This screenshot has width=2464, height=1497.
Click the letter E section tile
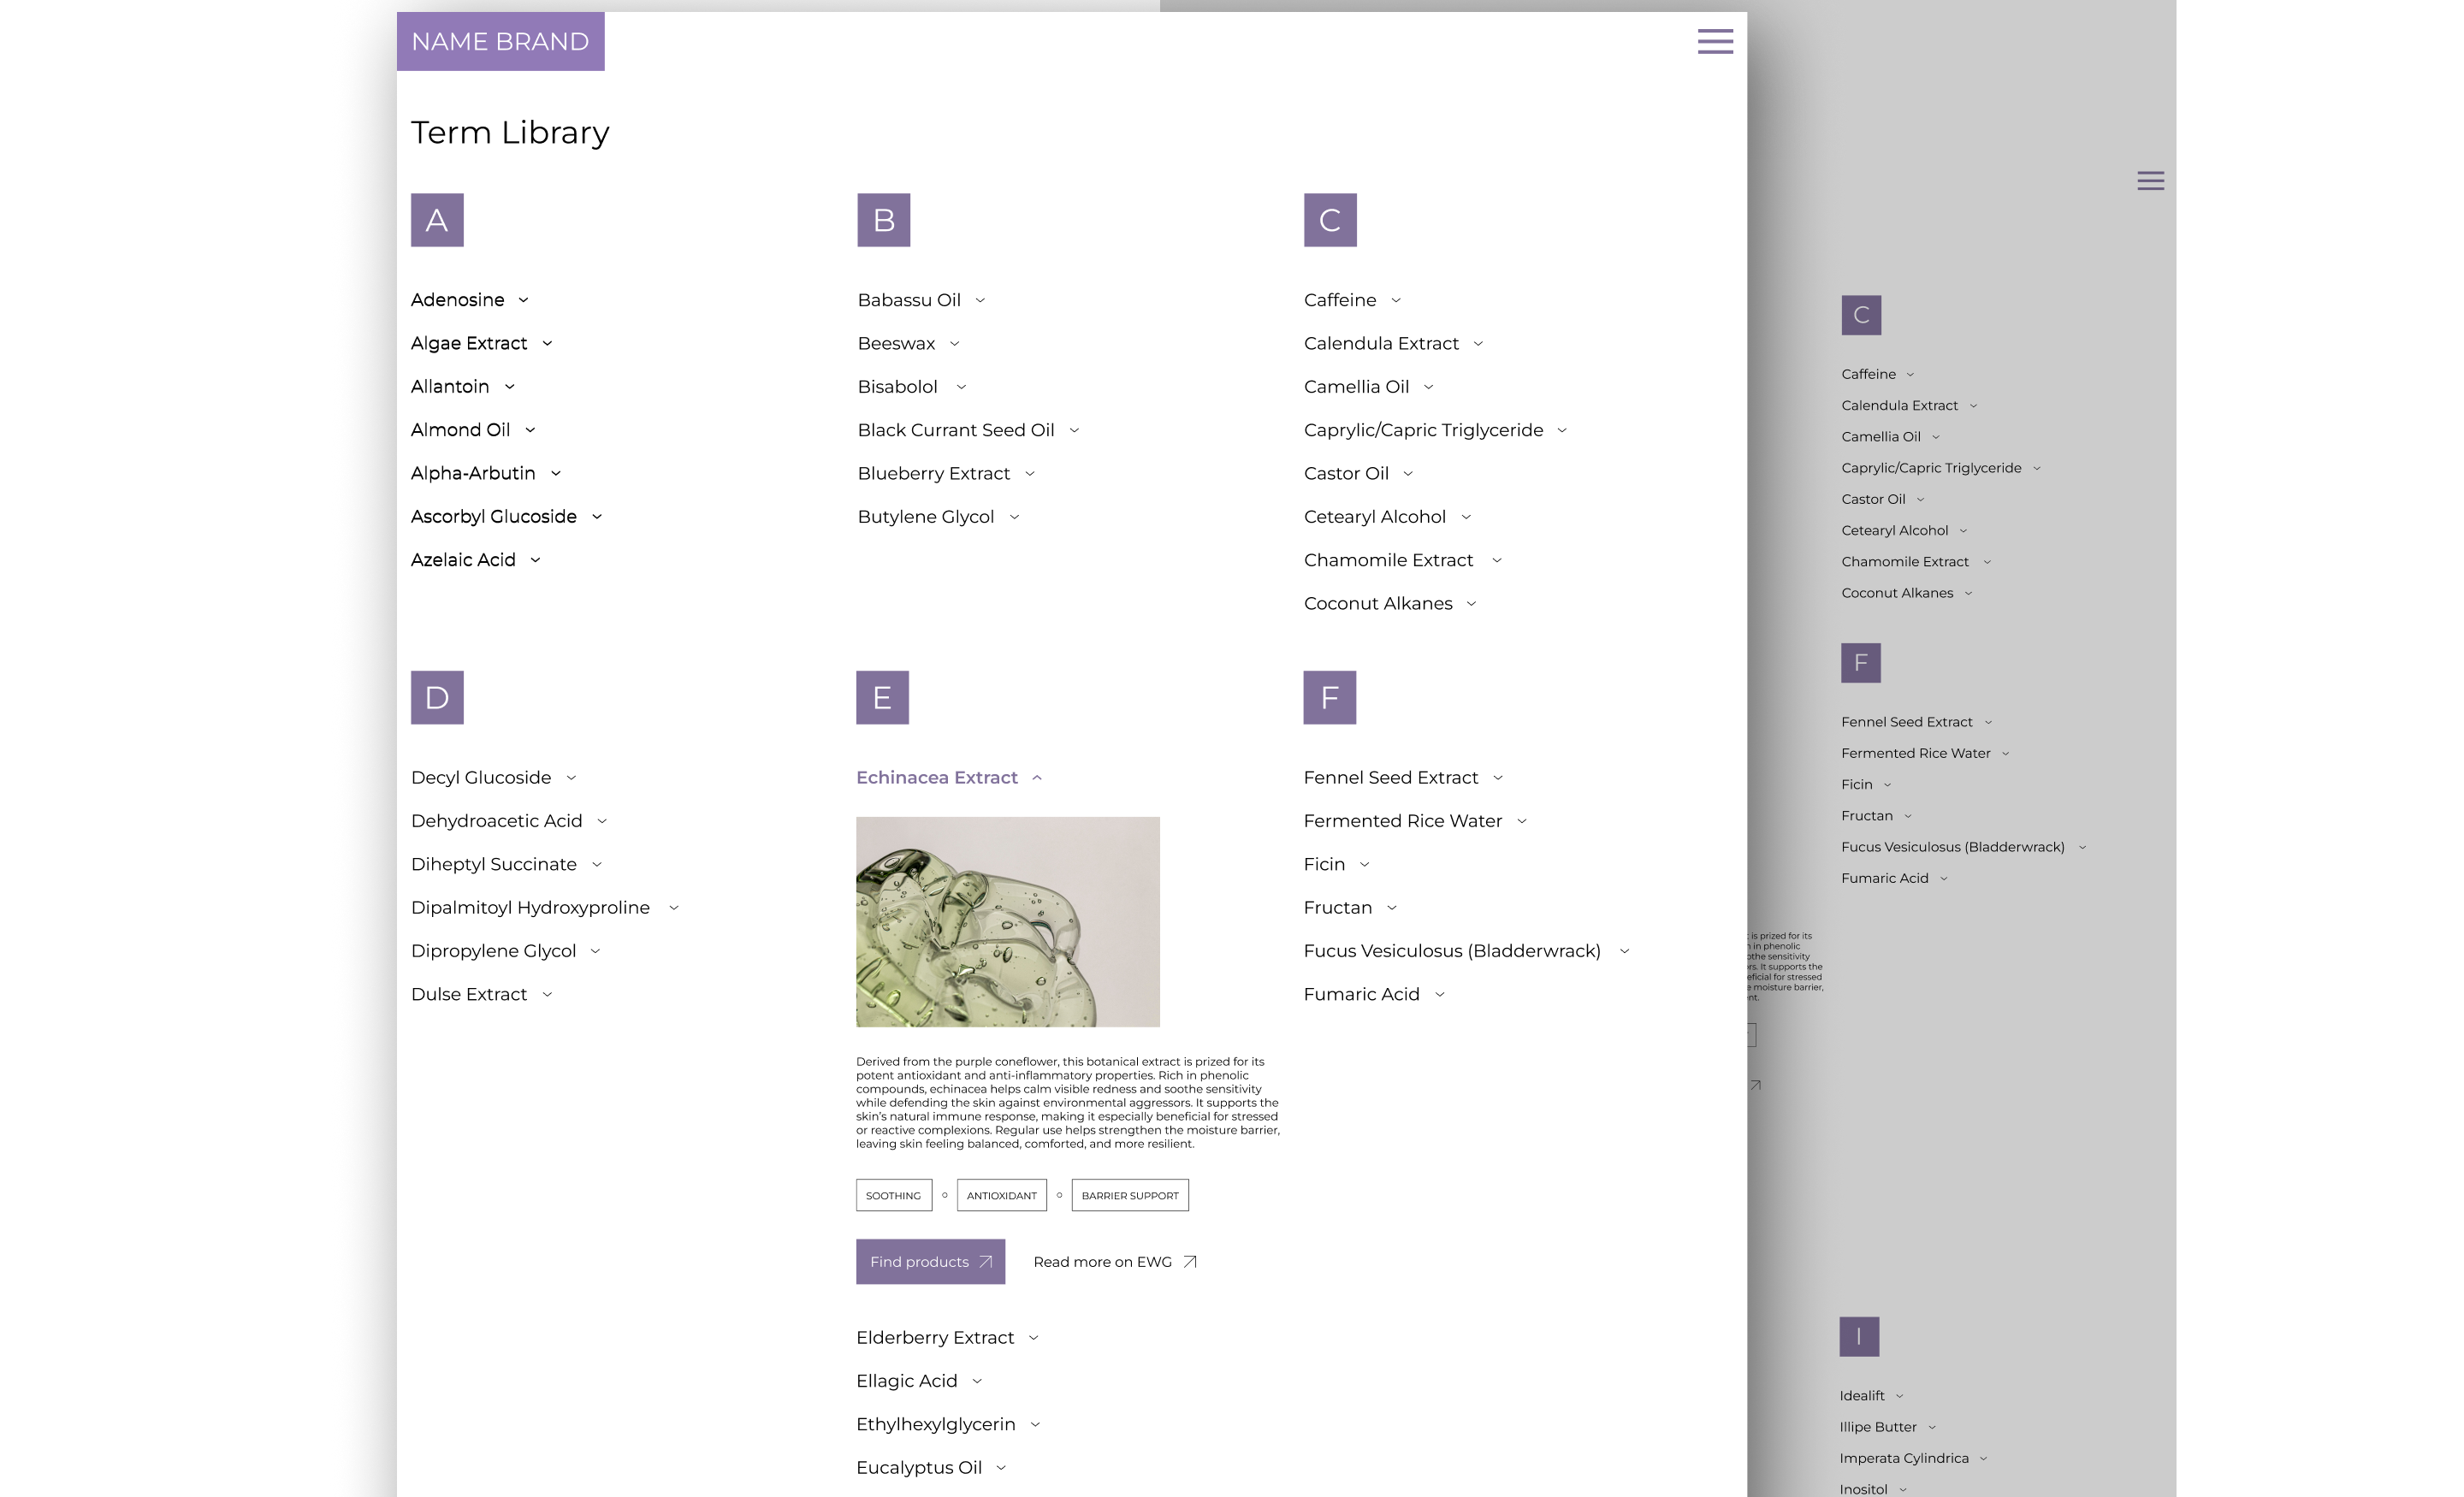pyautogui.click(x=882, y=697)
